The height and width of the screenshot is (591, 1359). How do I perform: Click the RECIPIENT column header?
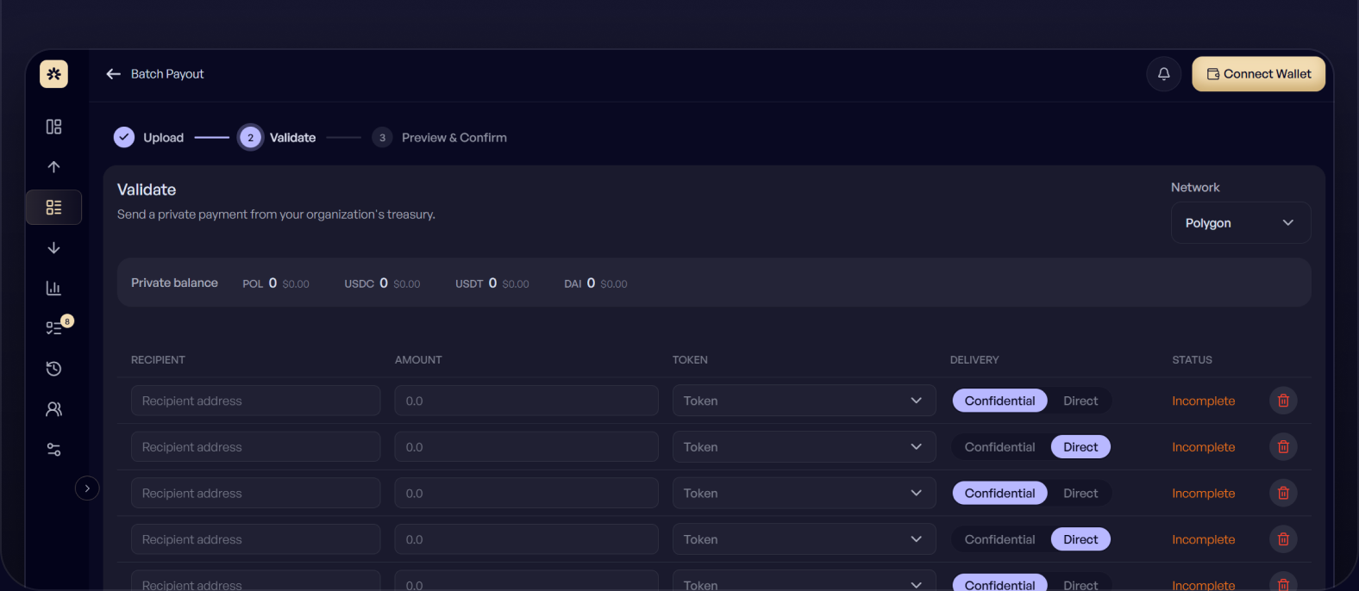click(158, 360)
